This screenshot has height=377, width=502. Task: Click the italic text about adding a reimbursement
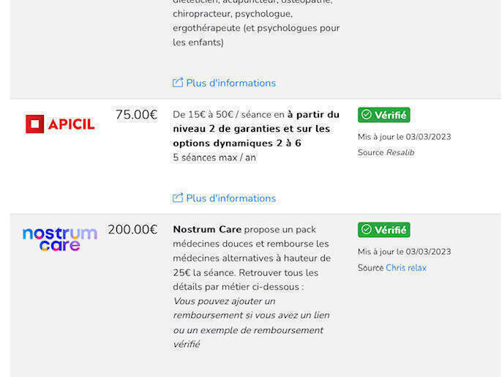251,322
